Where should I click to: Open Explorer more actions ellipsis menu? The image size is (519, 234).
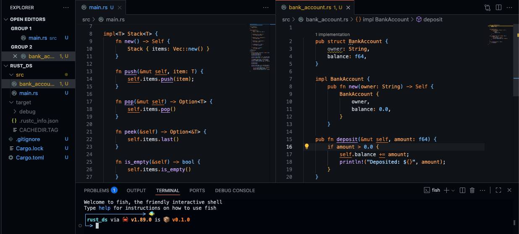pyautogui.click(x=66, y=8)
